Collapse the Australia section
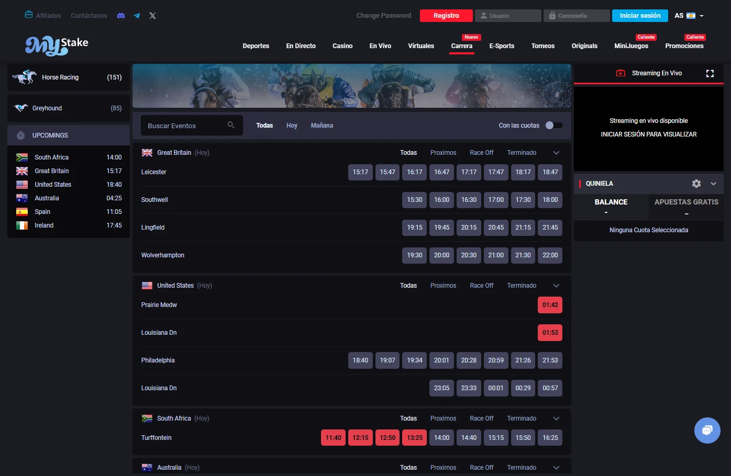731x476 pixels. pyautogui.click(x=556, y=468)
